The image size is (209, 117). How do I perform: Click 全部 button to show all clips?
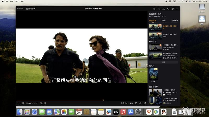click(x=164, y=62)
